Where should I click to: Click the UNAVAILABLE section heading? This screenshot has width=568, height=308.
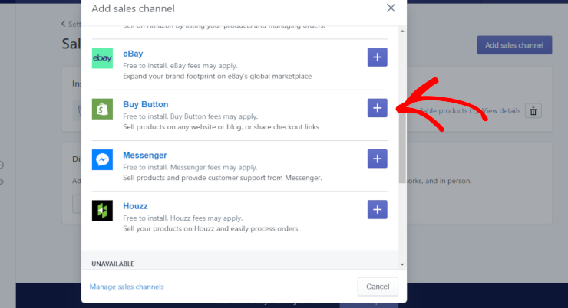[x=113, y=264]
